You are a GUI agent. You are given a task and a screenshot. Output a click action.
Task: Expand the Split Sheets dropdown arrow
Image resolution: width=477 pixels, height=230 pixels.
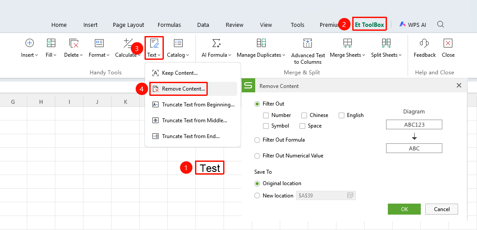(x=400, y=55)
